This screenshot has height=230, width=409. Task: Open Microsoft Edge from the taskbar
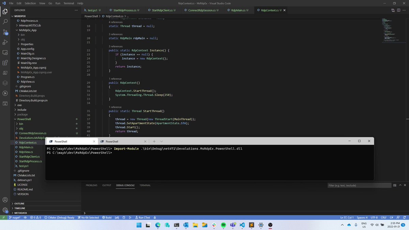tap(158, 225)
